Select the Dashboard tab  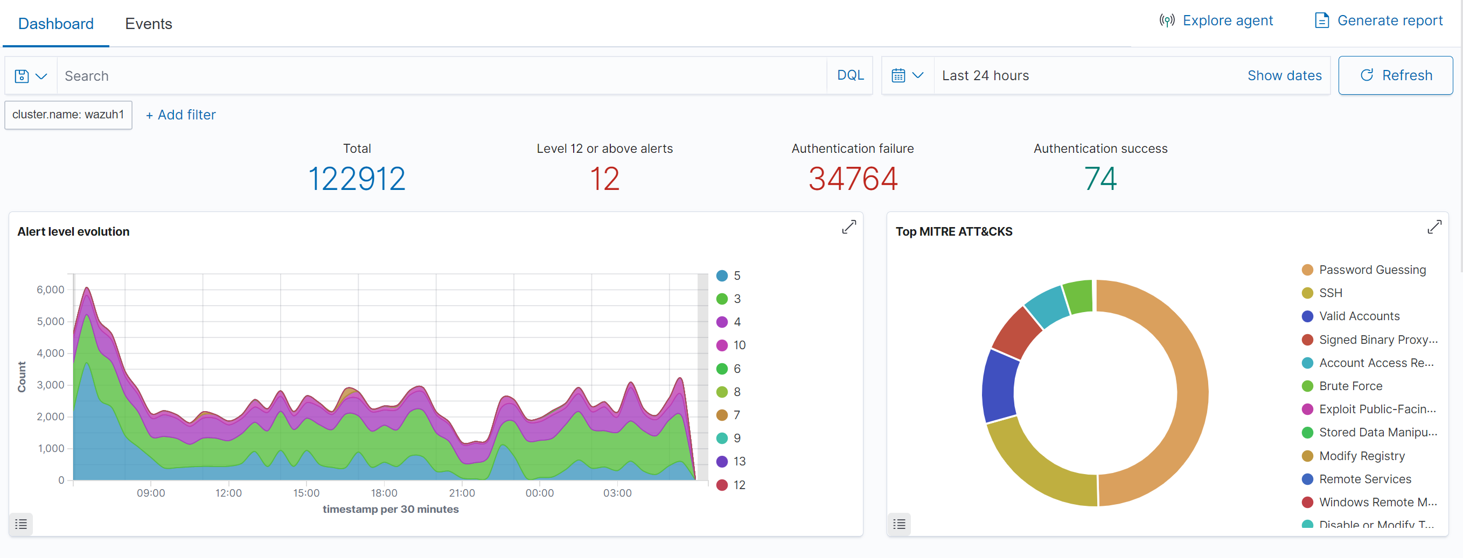click(x=55, y=23)
